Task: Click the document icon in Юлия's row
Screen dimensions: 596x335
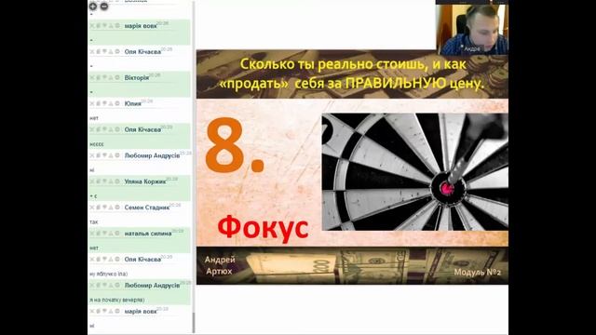Action: click(x=98, y=103)
